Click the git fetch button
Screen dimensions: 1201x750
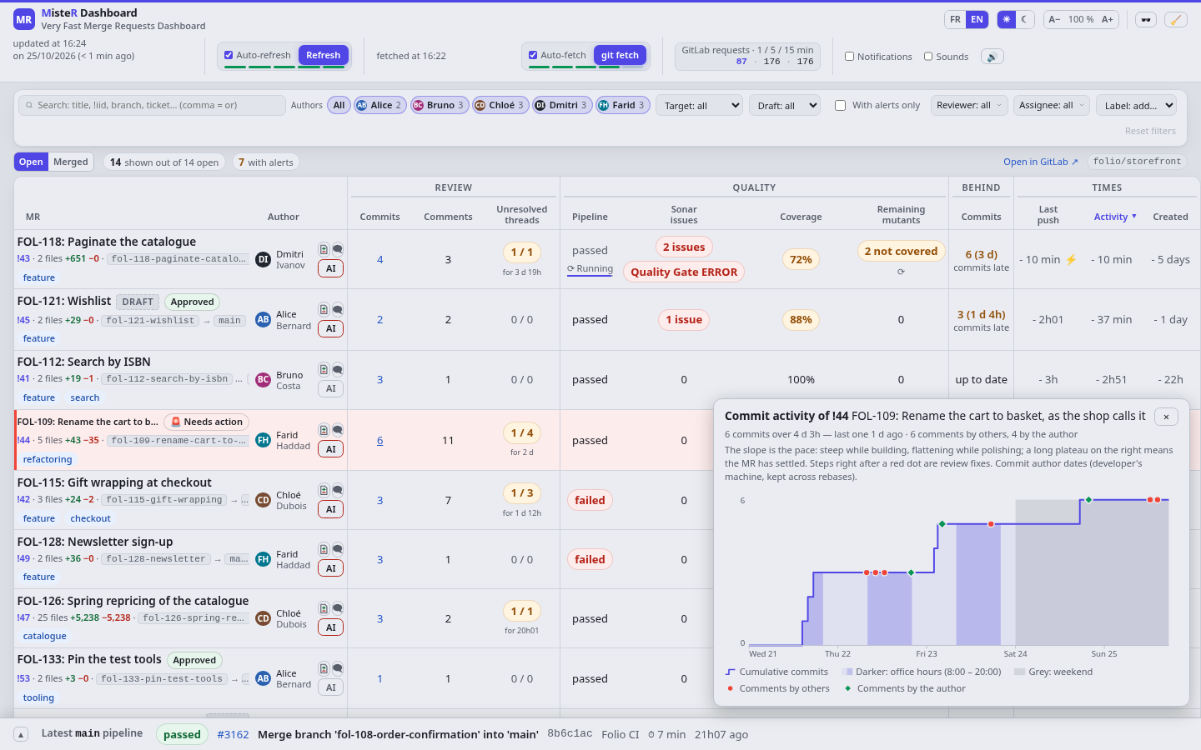pos(620,55)
